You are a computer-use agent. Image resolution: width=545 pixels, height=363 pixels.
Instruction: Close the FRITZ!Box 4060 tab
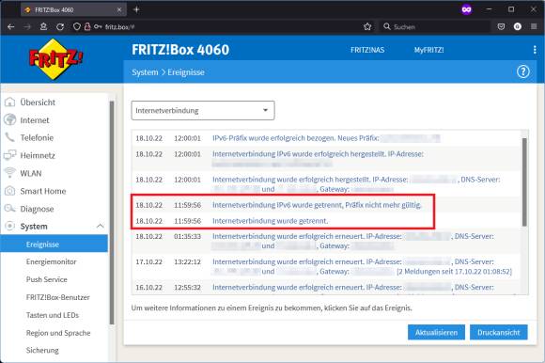pyautogui.click(x=119, y=9)
